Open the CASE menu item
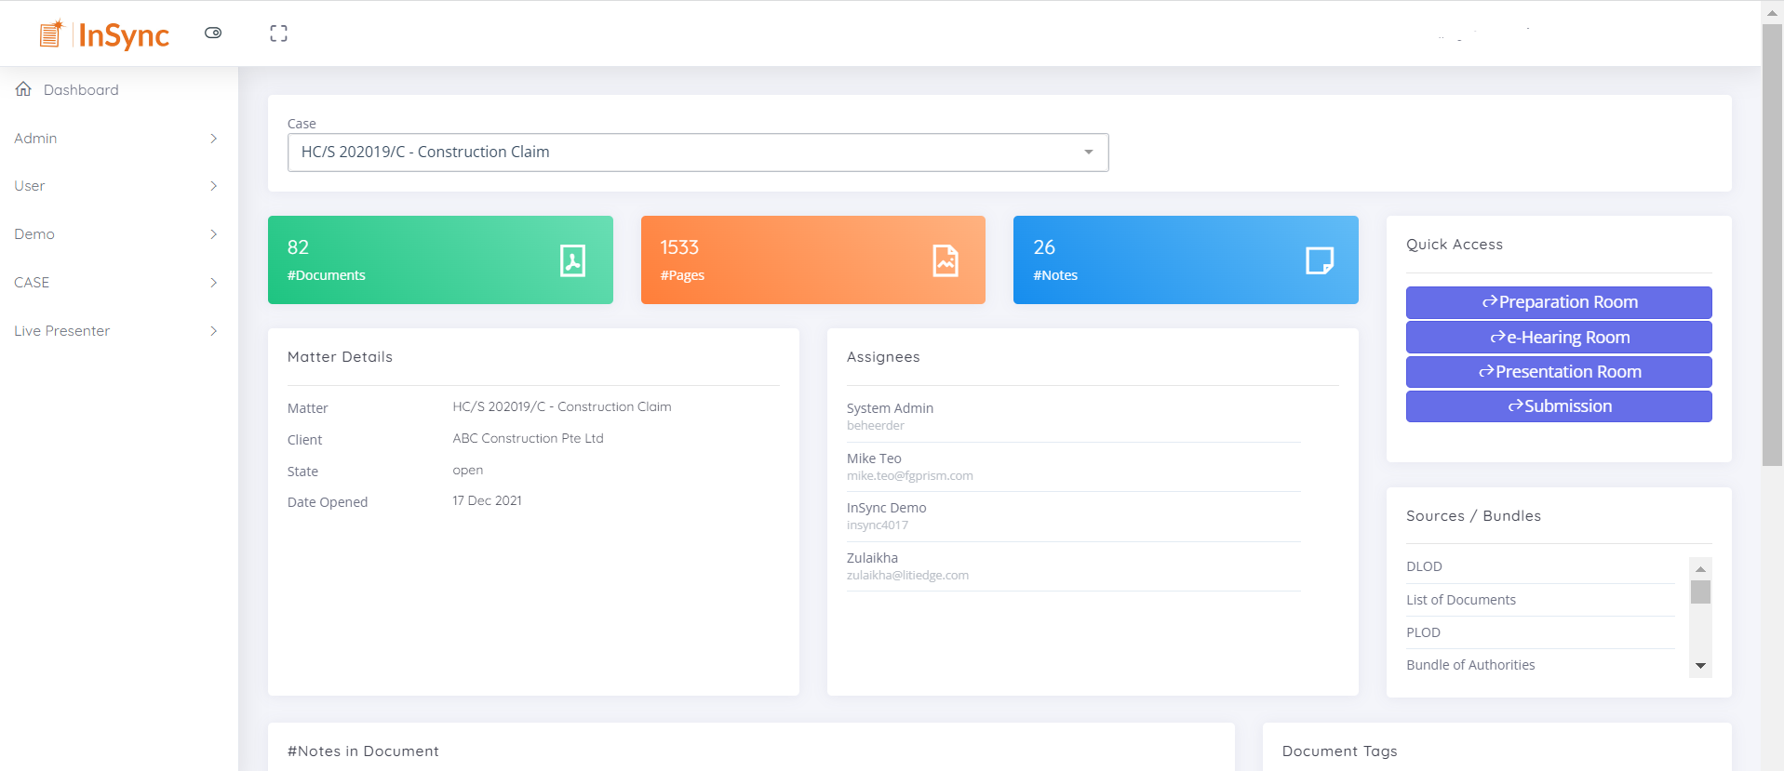The image size is (1784, 771). point(116,283)
